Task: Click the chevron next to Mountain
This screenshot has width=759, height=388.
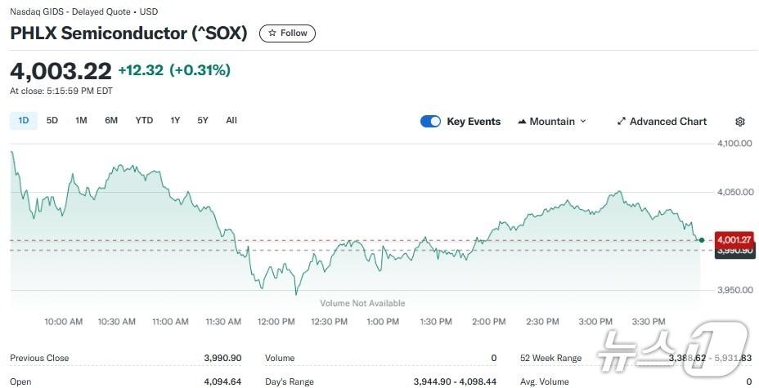Action: click(583, 122)
